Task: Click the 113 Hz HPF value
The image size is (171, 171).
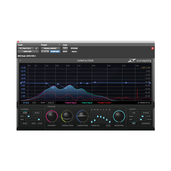Action: 149,119
